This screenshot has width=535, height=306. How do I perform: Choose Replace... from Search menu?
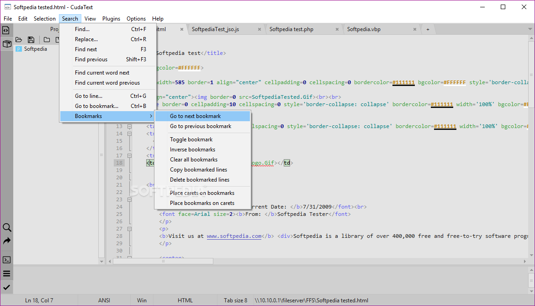coord(108,39)
